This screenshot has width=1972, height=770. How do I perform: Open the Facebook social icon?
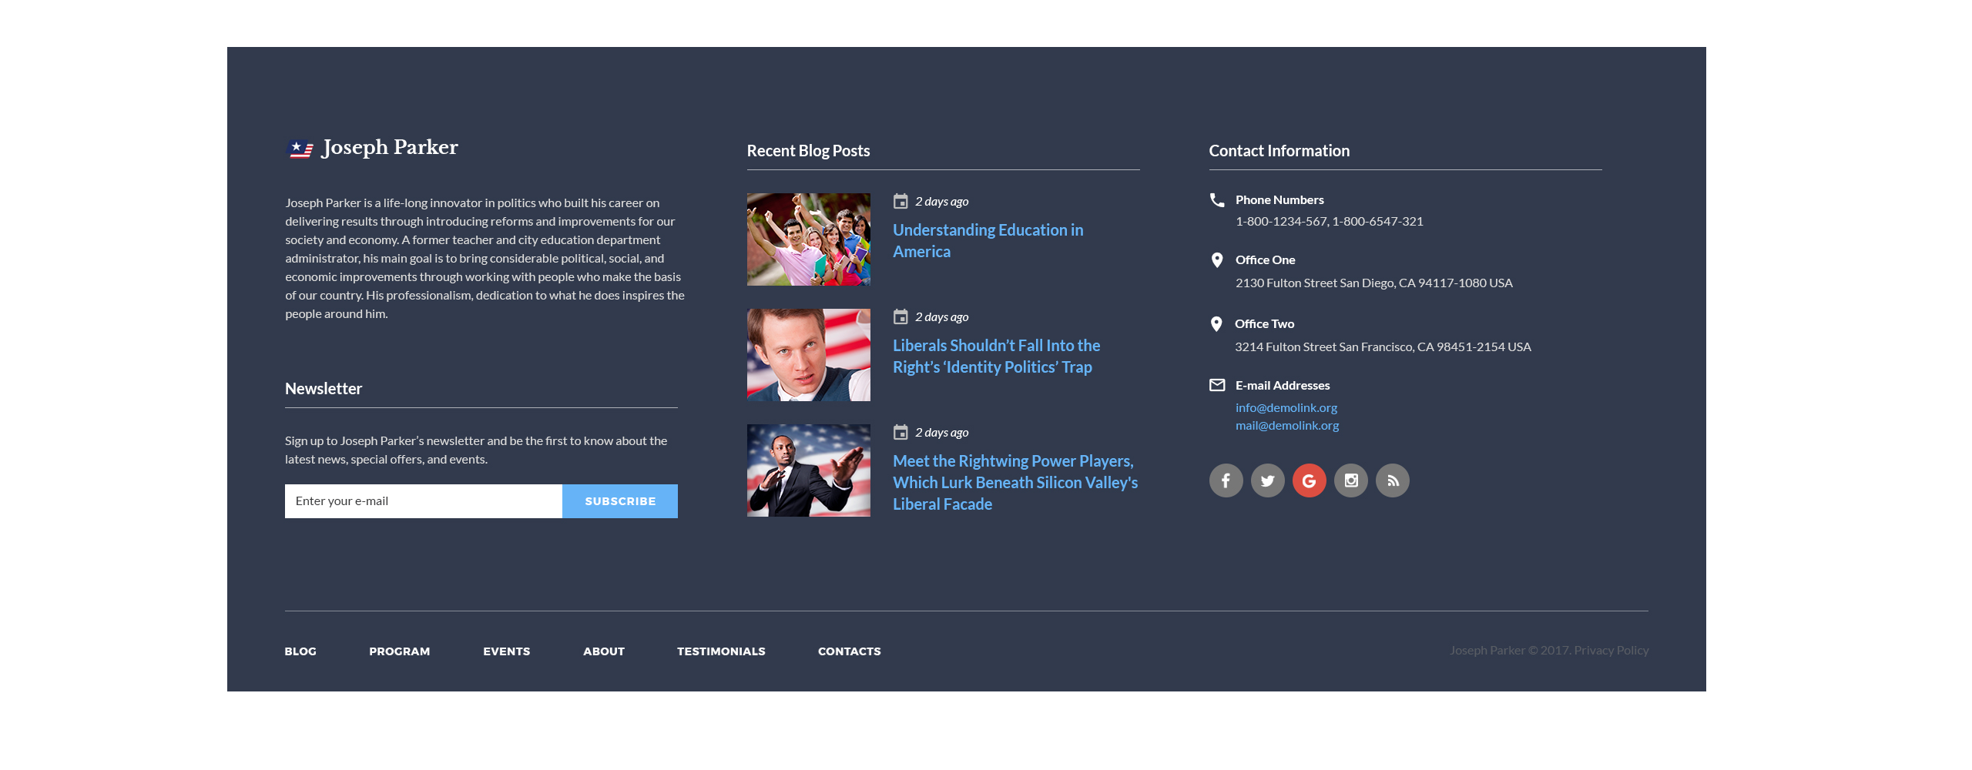(1226, 480)
